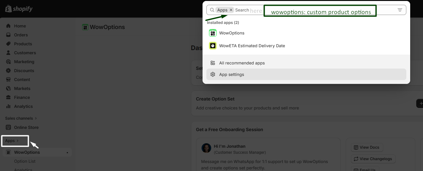Go to Orders in sidebar
Screen dimensions: 423x171
[21, 35]
